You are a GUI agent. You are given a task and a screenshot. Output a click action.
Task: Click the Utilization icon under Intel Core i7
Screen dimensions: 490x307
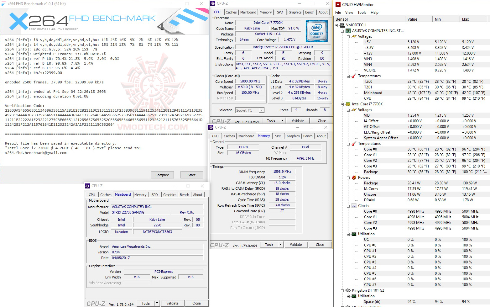tap(354, 234)
